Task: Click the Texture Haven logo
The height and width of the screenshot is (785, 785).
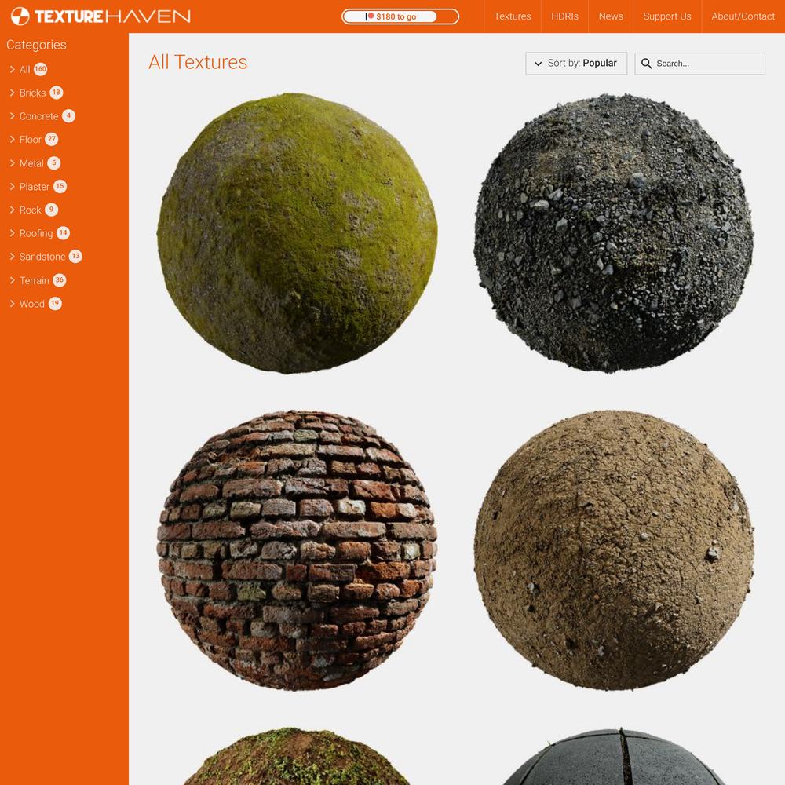Action: click(x=100, y=16)
